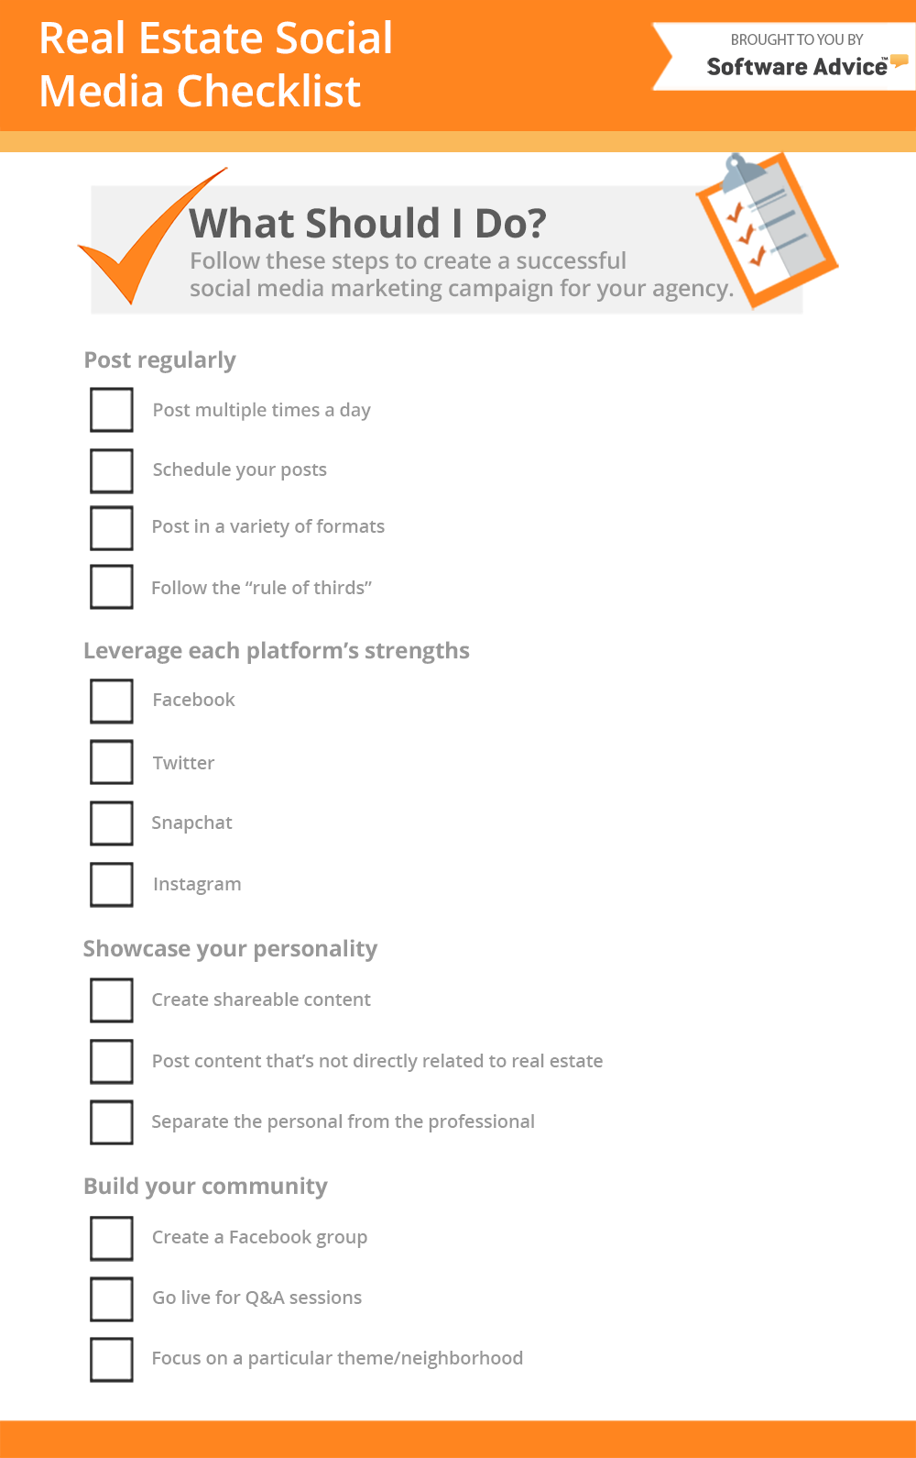Screen dimensions: 916x1458
Task: Mark 'Post in a variety of formats' checkbox
Action: [112, 527]
